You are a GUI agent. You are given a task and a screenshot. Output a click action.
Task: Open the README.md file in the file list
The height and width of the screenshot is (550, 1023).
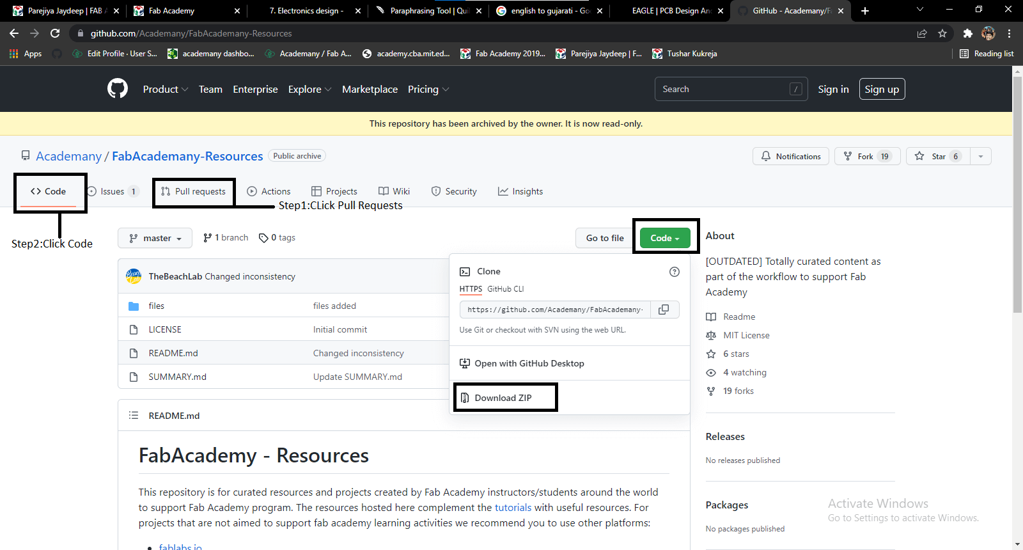point(173,353)
